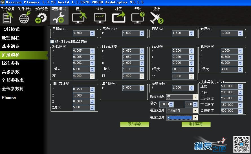Check 锁定Pitch和Roll的值 checkbox
The width and height of the screenshot is (251, 154).
(52, 42)
